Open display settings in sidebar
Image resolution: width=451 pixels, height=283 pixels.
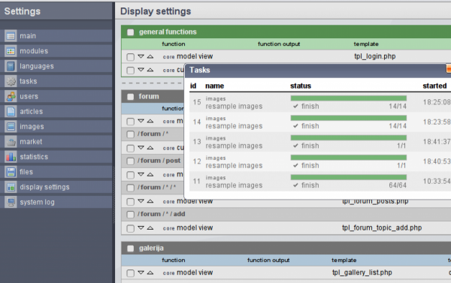point(44,188)
